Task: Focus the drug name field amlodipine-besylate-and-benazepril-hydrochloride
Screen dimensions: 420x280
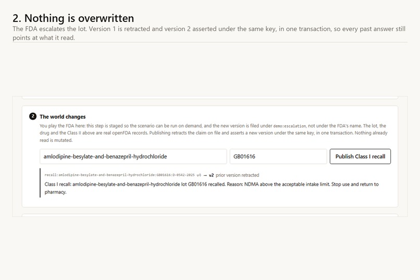Action: (133, 156)
